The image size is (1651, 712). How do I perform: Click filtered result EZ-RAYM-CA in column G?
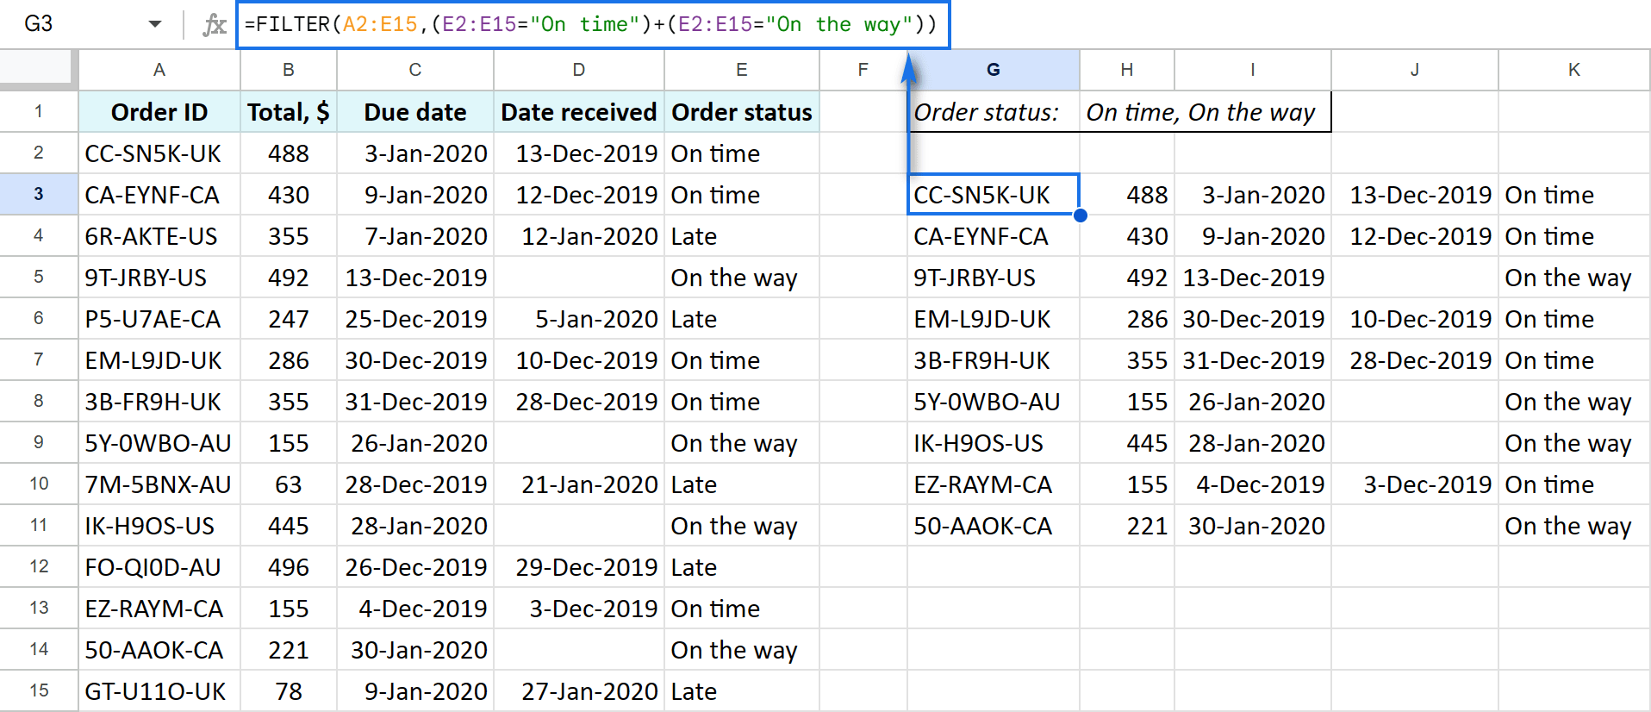pyautogui.click(x=993, y=484)
